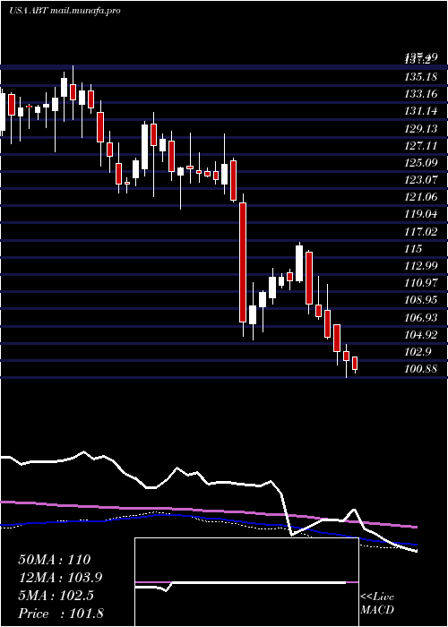Click inside the Live MACD indicator box
Image resolution: width=448 pixels, height=627 pixels.
(x=246, y=582)
